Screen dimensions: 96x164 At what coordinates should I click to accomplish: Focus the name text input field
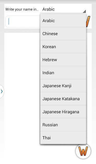click(23, 22)
